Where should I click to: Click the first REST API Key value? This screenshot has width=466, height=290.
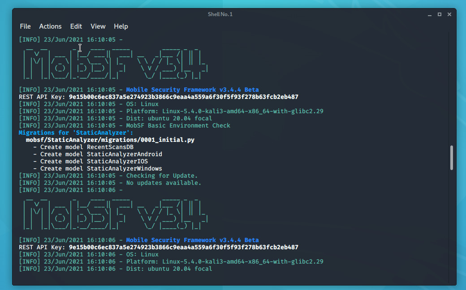pyautogui.click(x=183, y=97)
